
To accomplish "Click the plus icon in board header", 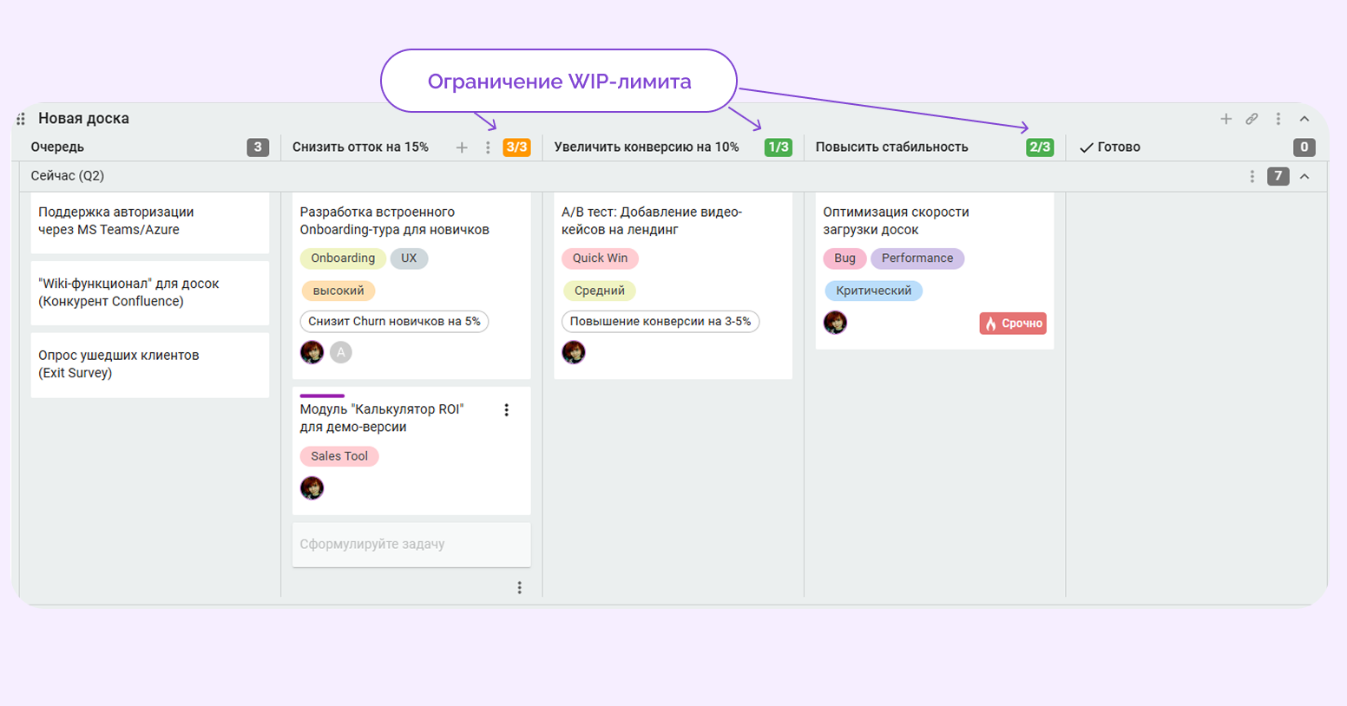I will tap(1225, 119).
